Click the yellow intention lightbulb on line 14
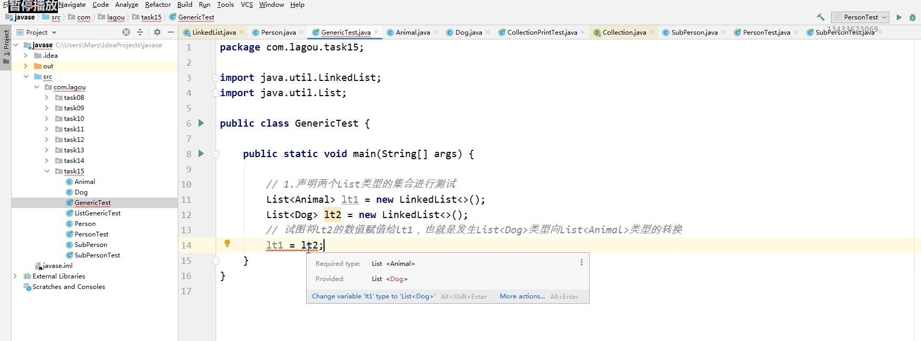Screen dimensions: 921x341 (x=227, y=244)
